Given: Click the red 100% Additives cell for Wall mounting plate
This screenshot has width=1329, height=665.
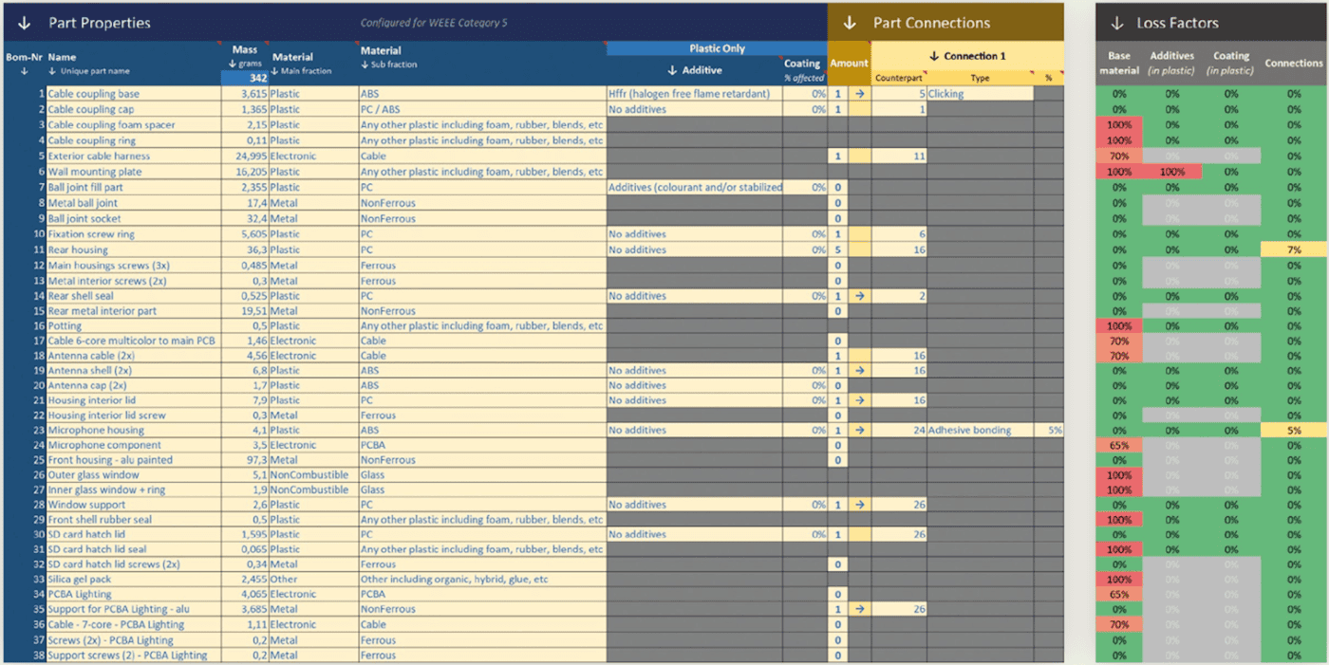Looking at the screenshot, I should coord(1171,172).
